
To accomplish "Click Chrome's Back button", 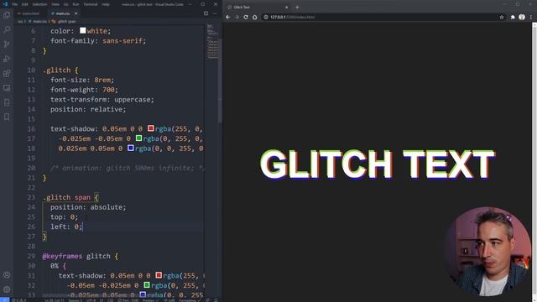I will coord(228,17).
